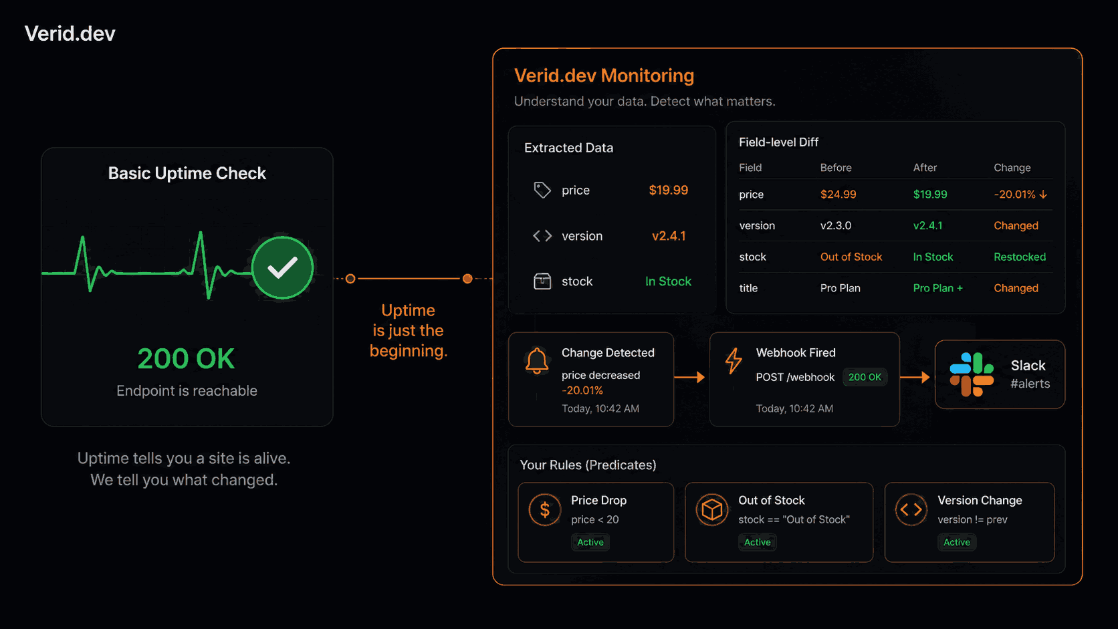This screenshot has height=629, width=1118.
Task: Click the stock box icon in Extracted Data
Action: (542, 281)
